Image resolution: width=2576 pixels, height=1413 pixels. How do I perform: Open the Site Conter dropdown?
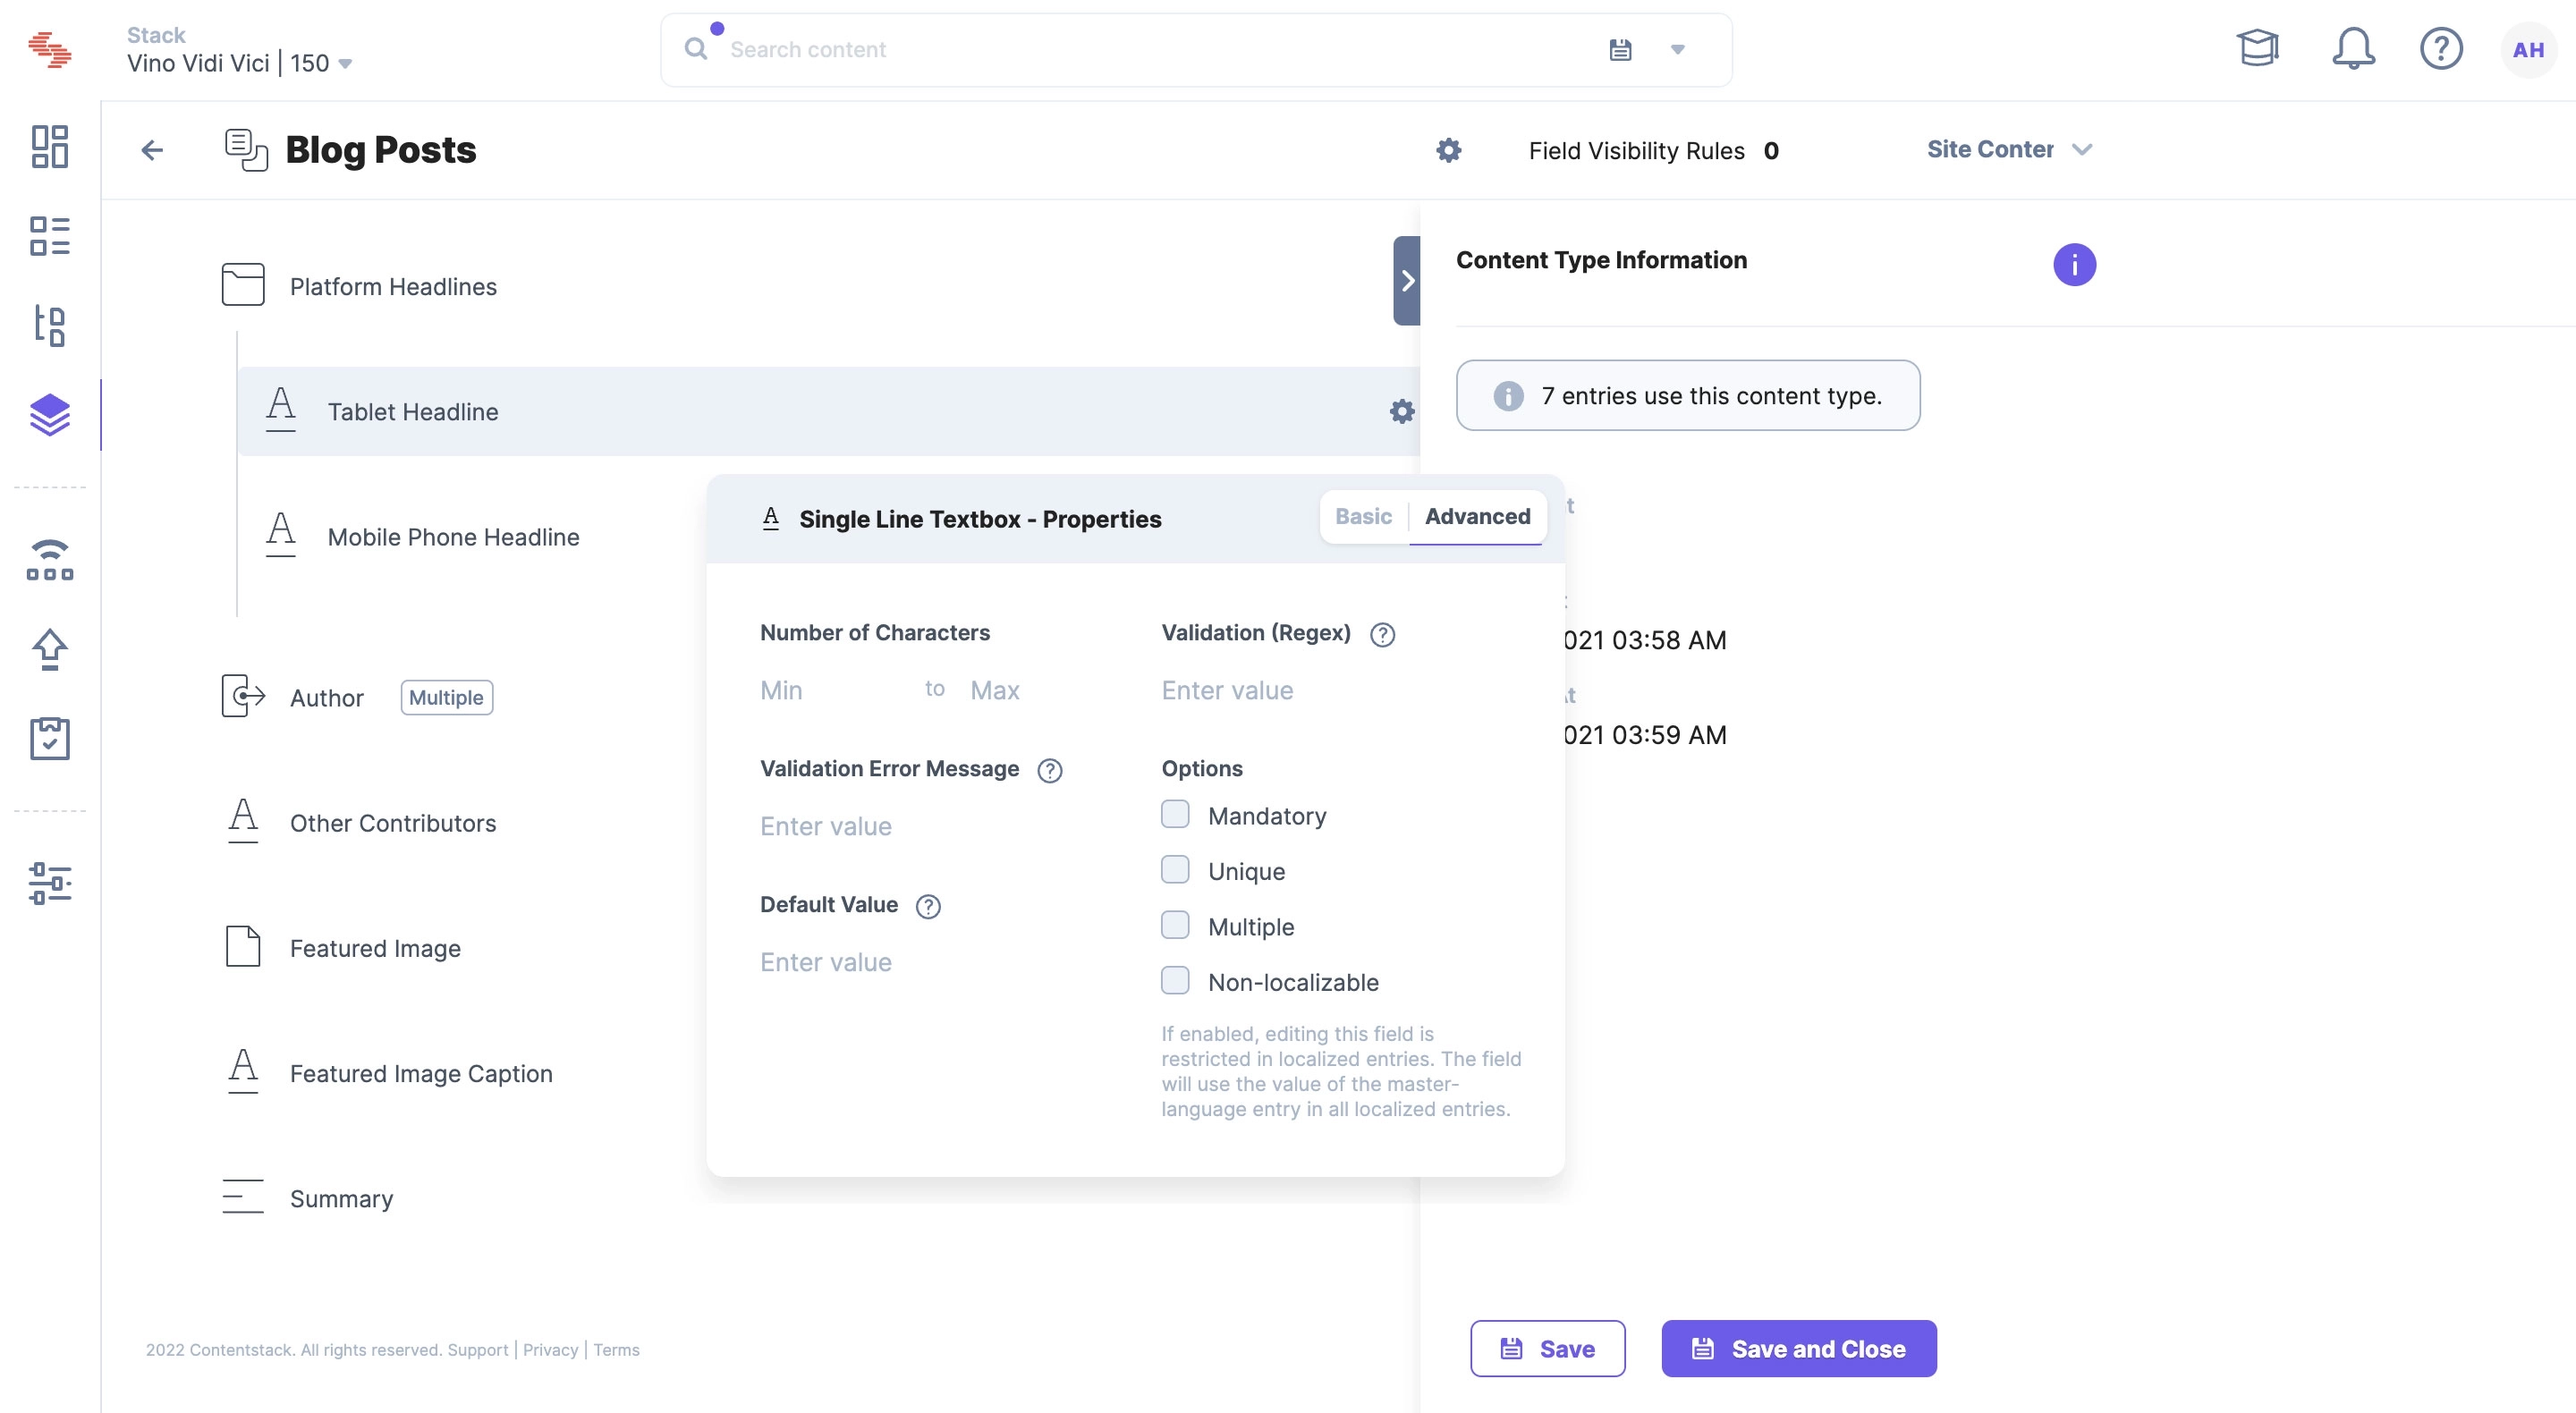(x=2010, y=149)
